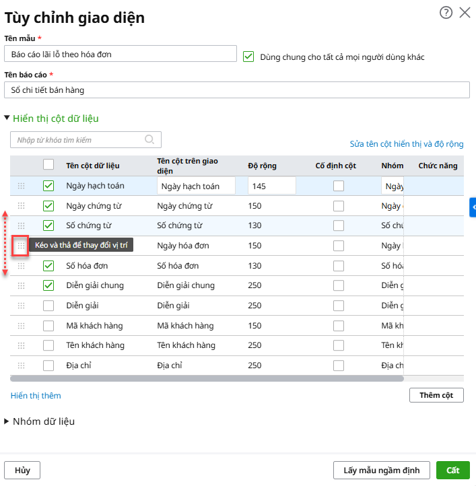Open "Sửa tên cột hiển thị và độ rộng" link
The image size is (476, 486).
pyautogui.click(x=407, y=144)
